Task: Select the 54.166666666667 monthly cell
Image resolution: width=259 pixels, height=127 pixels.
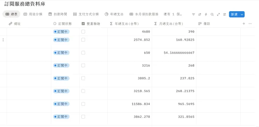Action: 174,55
